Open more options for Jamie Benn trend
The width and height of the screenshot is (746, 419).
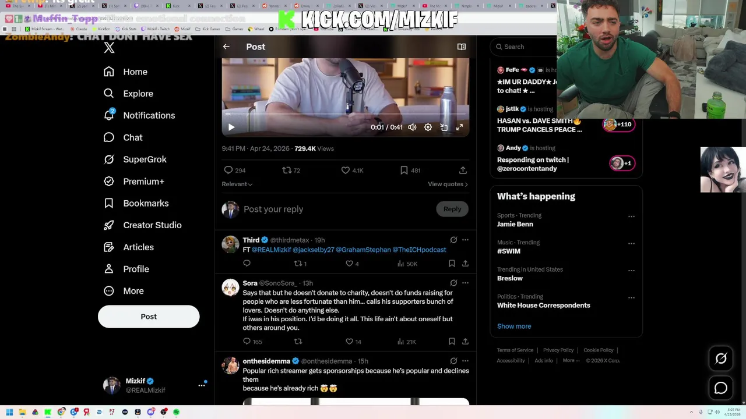(631, 216)
